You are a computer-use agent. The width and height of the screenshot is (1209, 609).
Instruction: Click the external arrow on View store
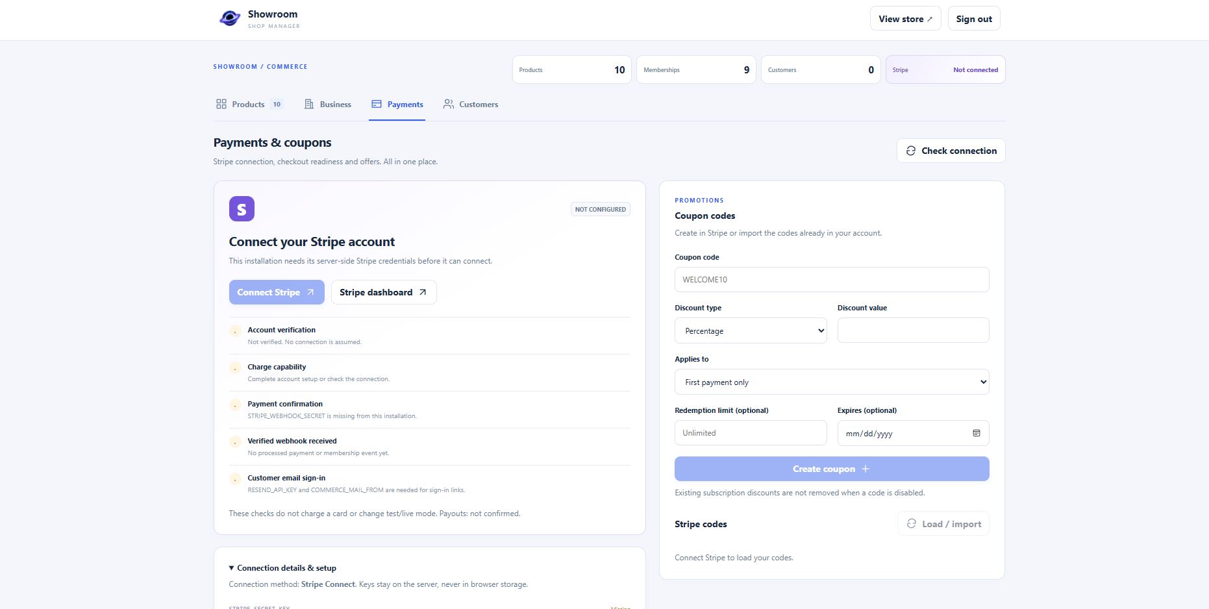coord(930,19)
